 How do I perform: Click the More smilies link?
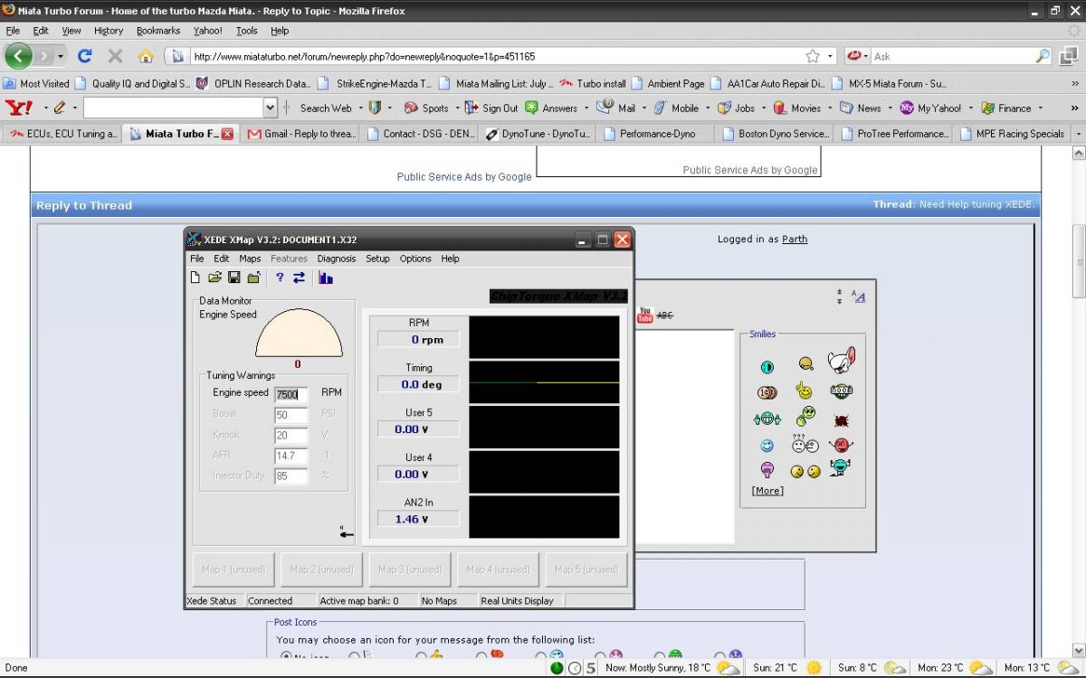(767, 491)
